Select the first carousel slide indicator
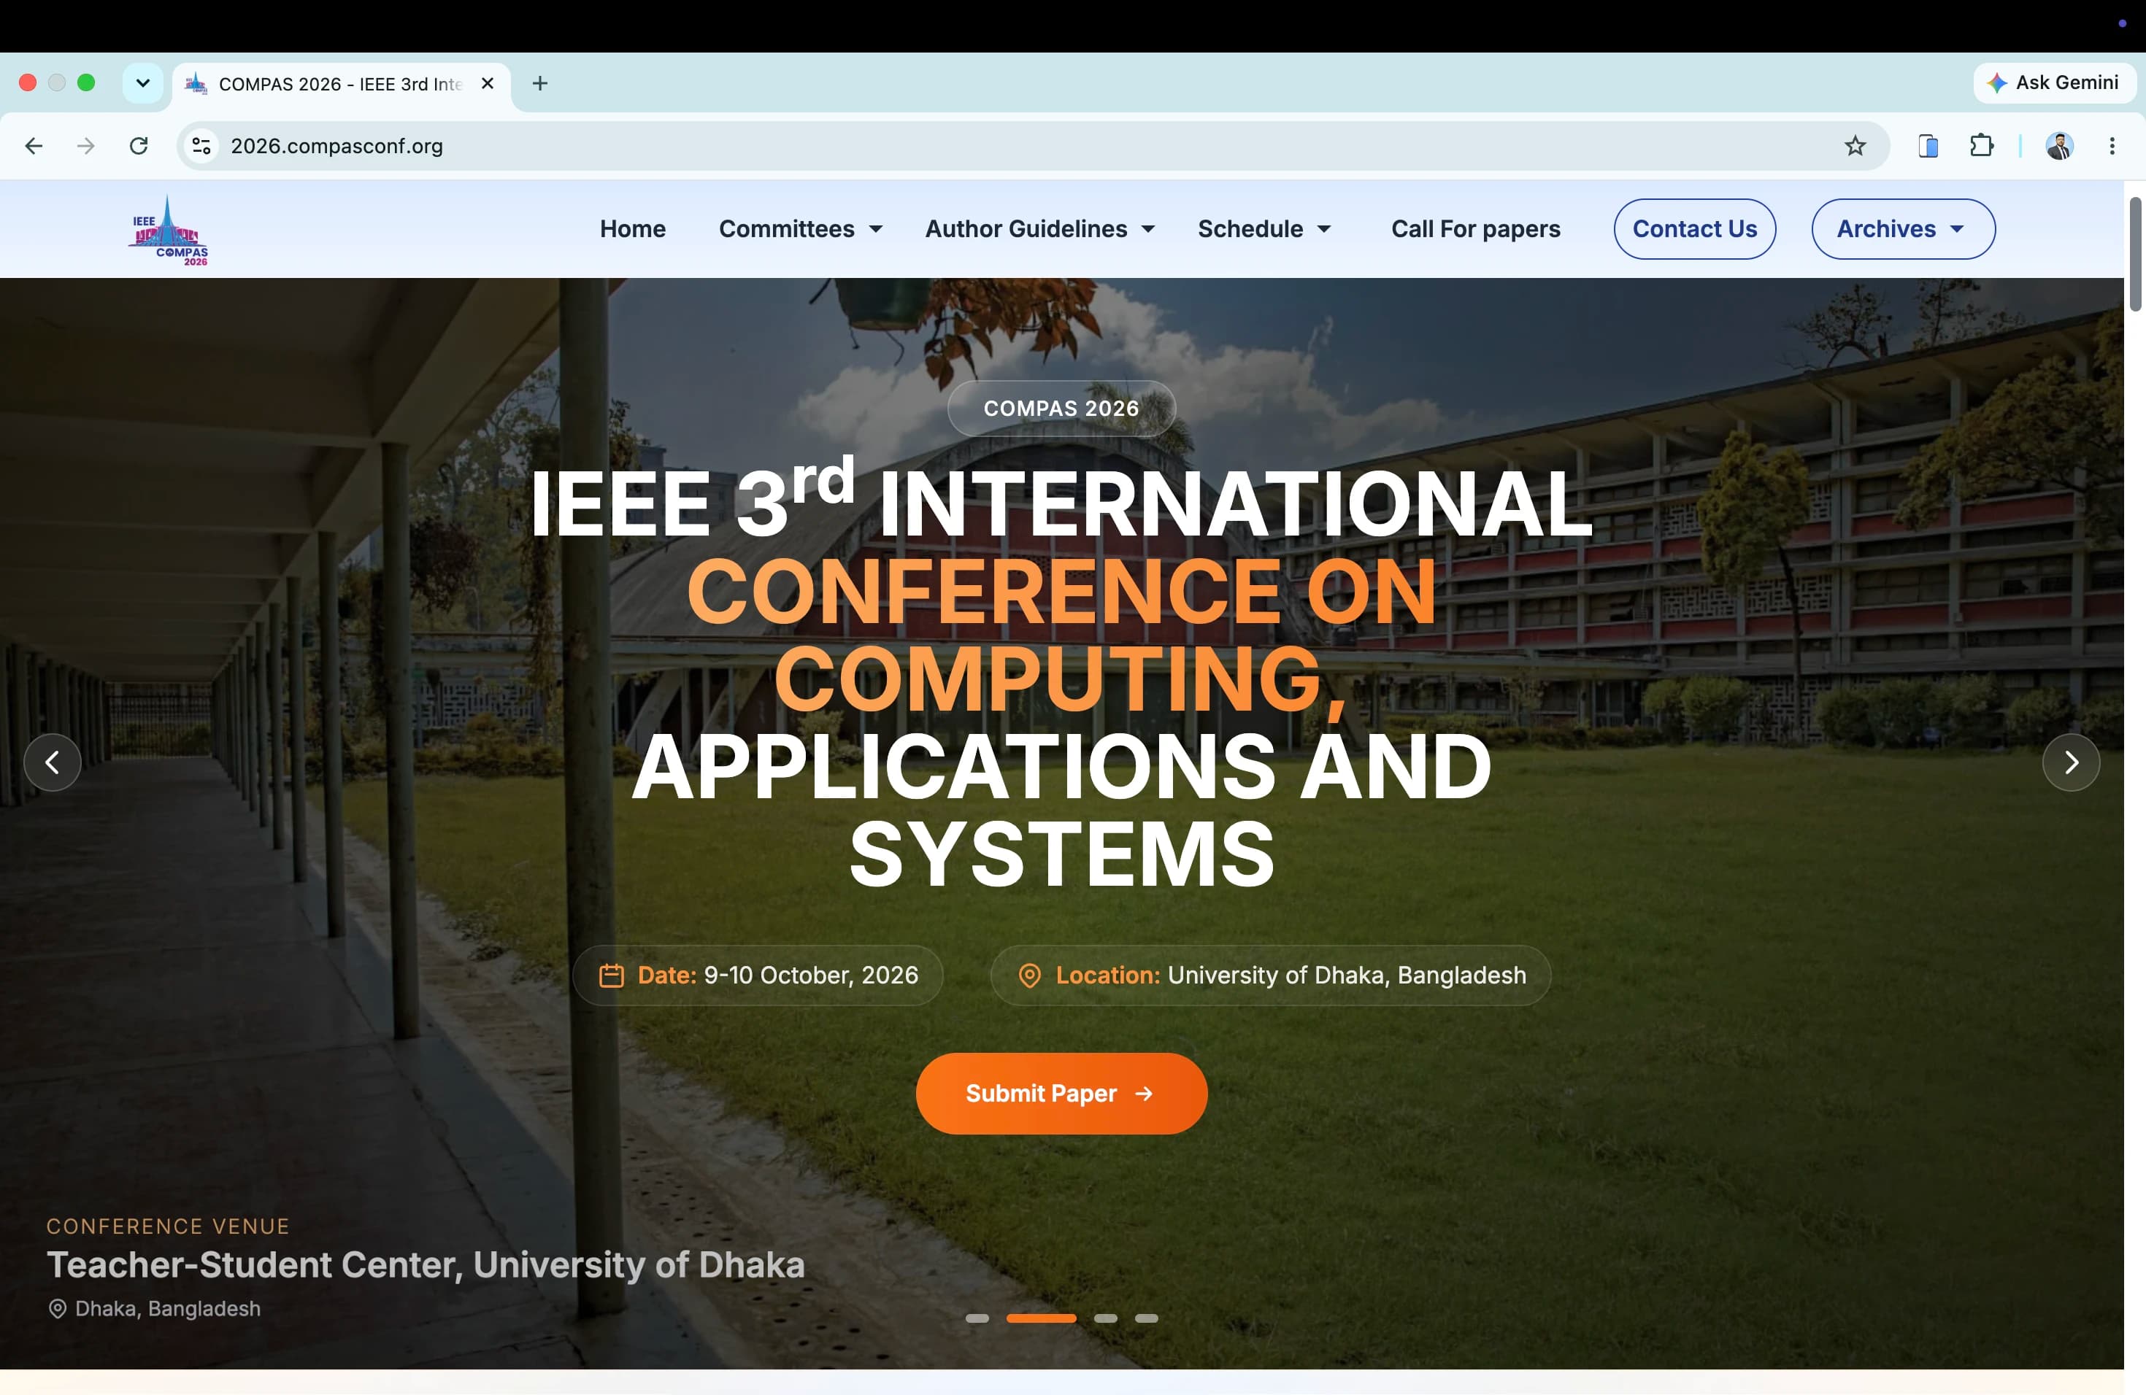2146x1395 pixels. [977, 1318]
